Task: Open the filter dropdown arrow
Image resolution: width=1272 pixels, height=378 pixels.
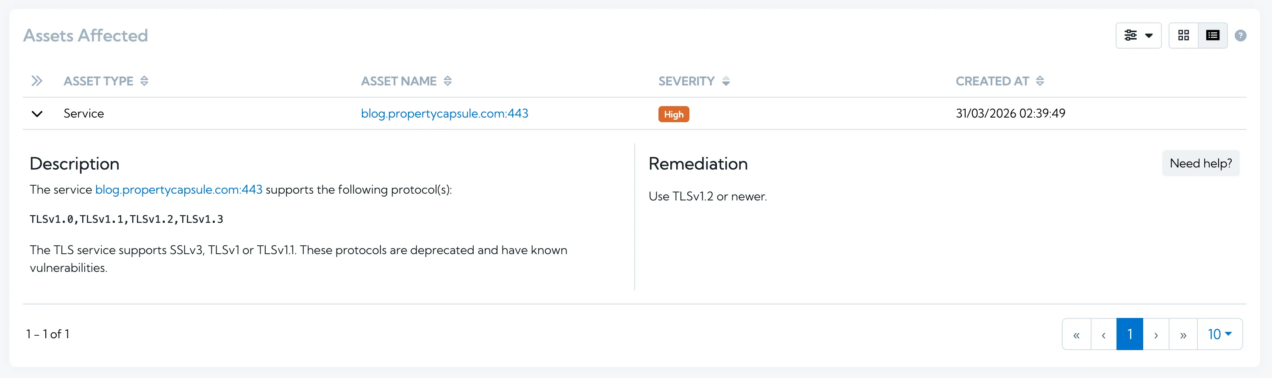Action: point(1149,35)
